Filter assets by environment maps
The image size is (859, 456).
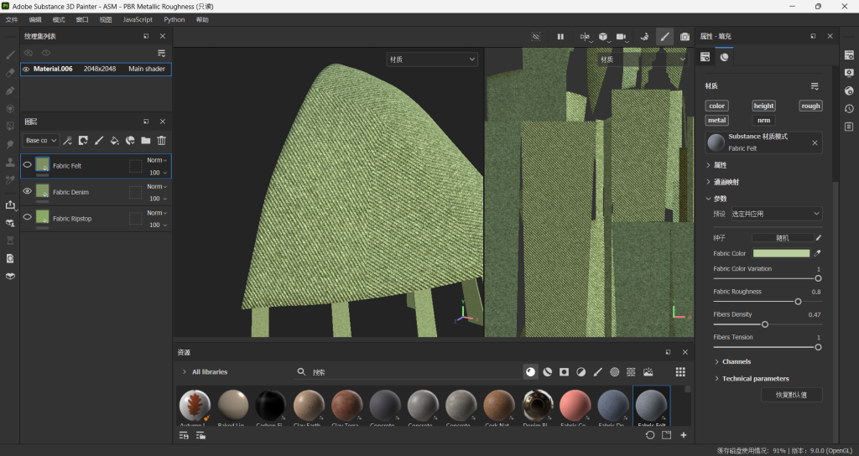click(x=648, y=372)
